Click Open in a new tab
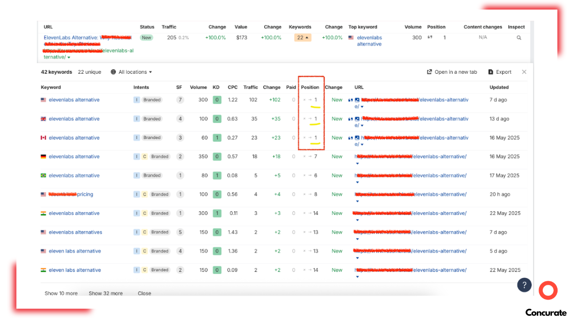This screenshot has height=319, width=567. 452,72
